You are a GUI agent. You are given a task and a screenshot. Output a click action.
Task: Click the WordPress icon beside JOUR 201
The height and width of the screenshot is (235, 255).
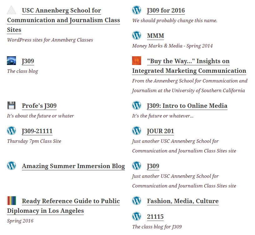click(136, 131)
